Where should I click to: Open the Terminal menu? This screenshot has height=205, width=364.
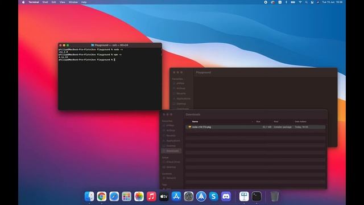point(34,2)
